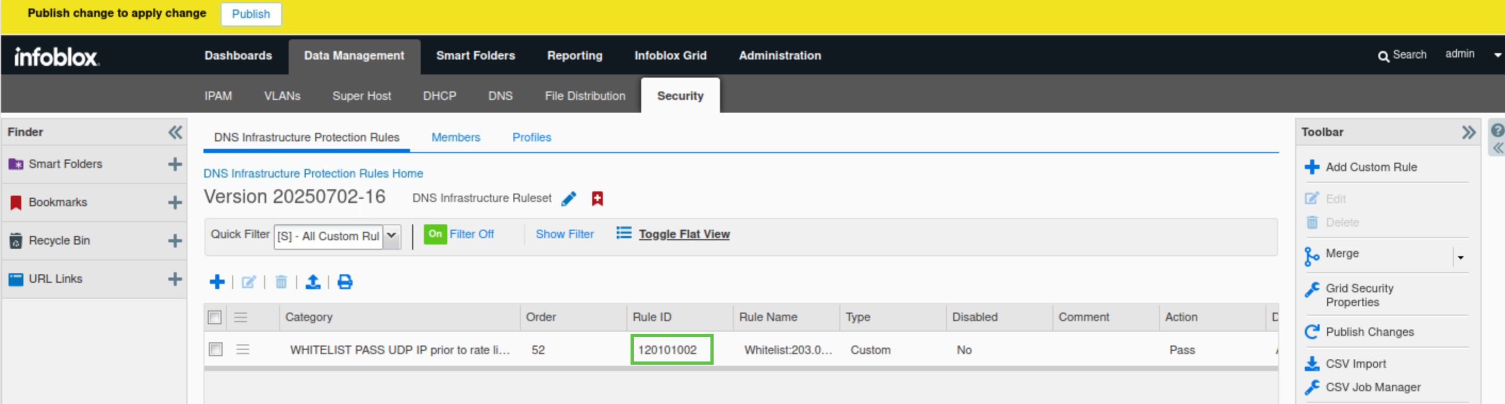Switch to the Smart Folders top tab
Screen dimensions: 1505x404
tap(476, 55)
